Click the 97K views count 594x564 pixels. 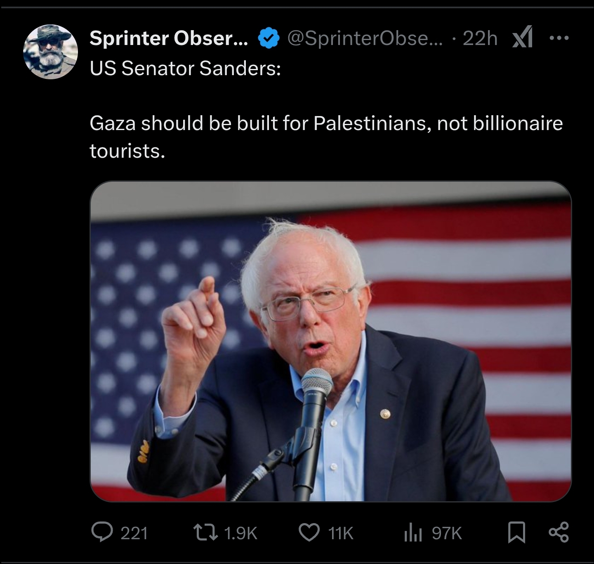click(x=447, y=533)
